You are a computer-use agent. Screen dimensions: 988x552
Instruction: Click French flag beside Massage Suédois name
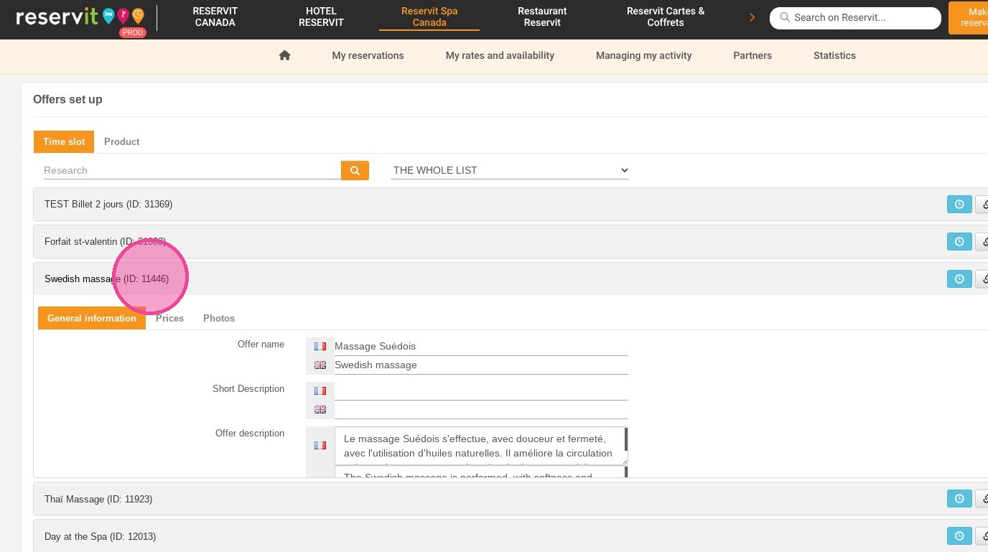tap(320, 346)
